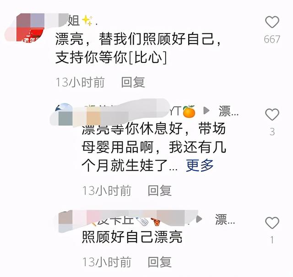Click 回复 below 照顾好自己漂亮
This screenshot has width=293, height=277.
pyautogui.click(x=160, y=262)
